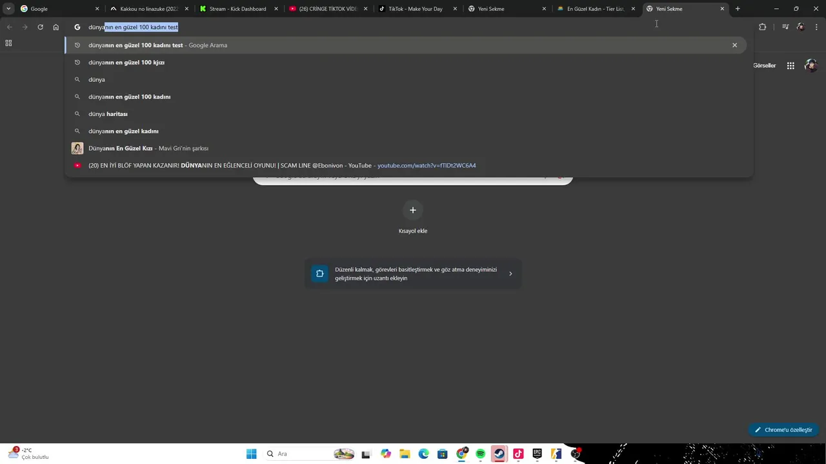Go back to previous page
This screenshot has height=464, width=826.
tap(9, 27)
